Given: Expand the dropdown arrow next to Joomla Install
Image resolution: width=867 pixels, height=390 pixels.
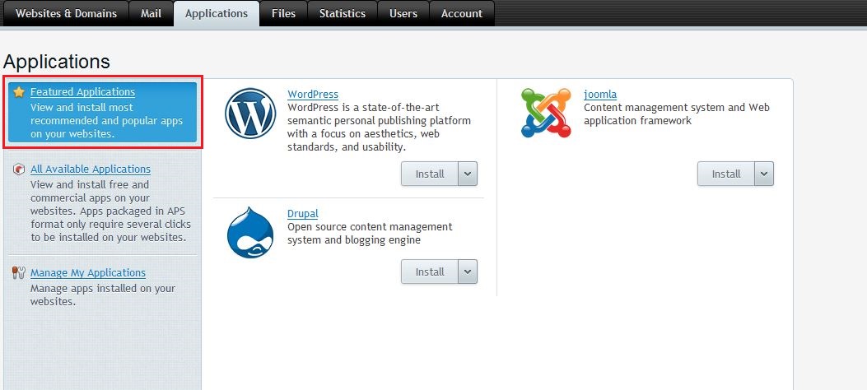Looking at the screenshot, I should (764, 174).
